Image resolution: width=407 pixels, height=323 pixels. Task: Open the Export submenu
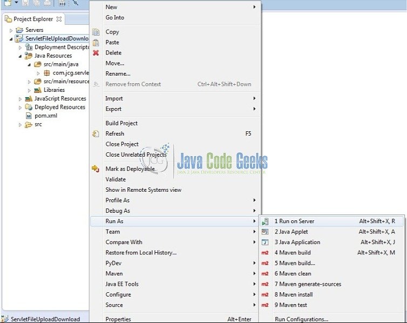click(175, 109)
